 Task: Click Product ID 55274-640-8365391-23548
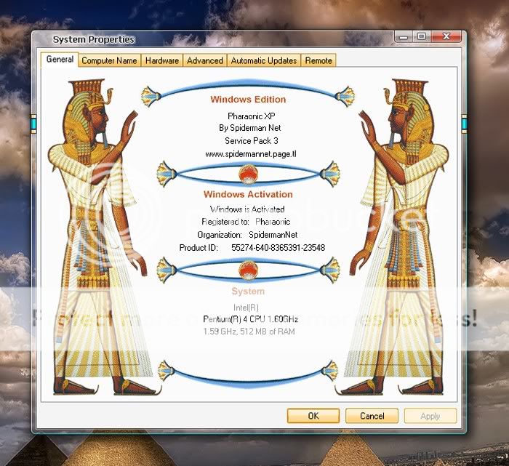pos(252,248)
